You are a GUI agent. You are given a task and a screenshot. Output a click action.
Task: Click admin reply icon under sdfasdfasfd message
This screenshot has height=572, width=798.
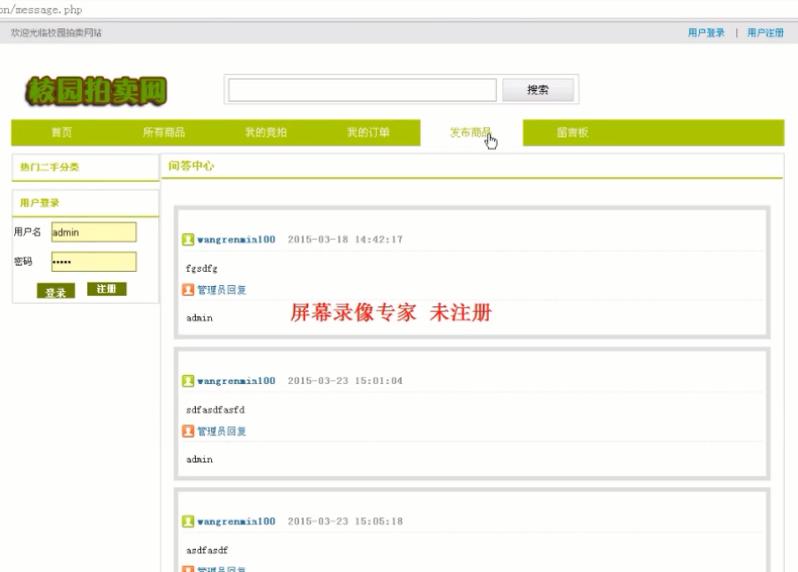[x=188, y=431]
